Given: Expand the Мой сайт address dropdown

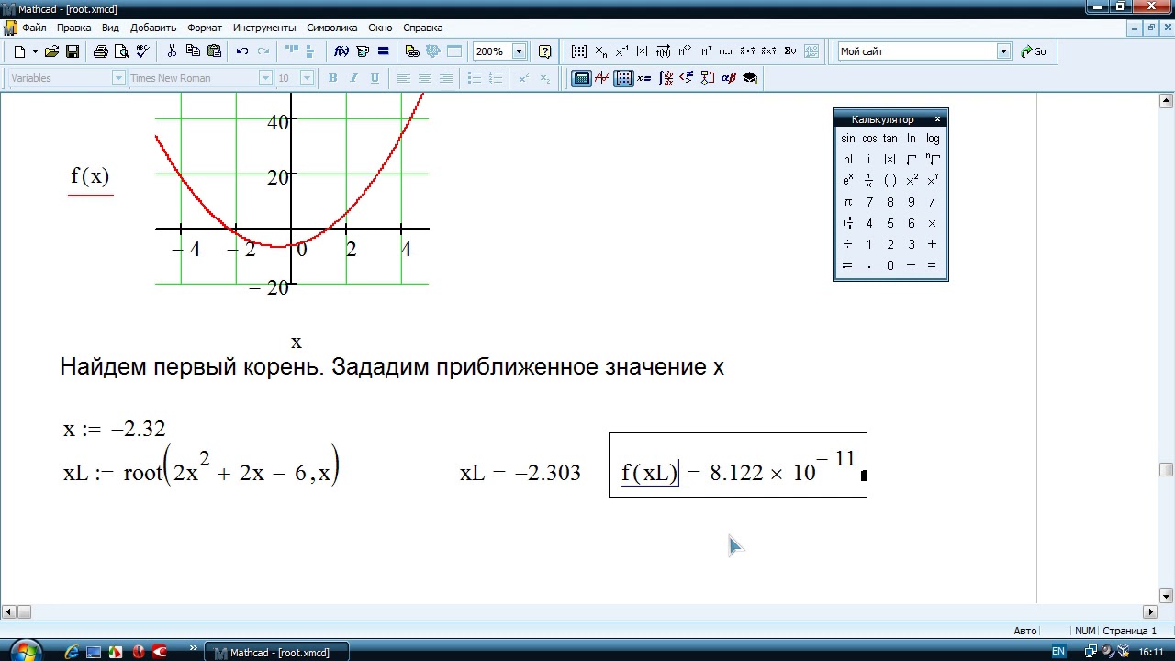Looking at the screenshot, I should pyautogui.click(x=1004, y=51).
